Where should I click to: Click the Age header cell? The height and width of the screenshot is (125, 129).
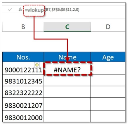(x=108, y=57)
